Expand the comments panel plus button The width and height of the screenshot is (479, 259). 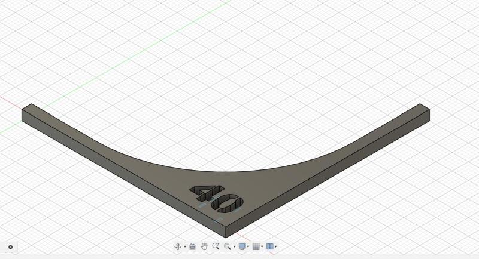[10, 247]
